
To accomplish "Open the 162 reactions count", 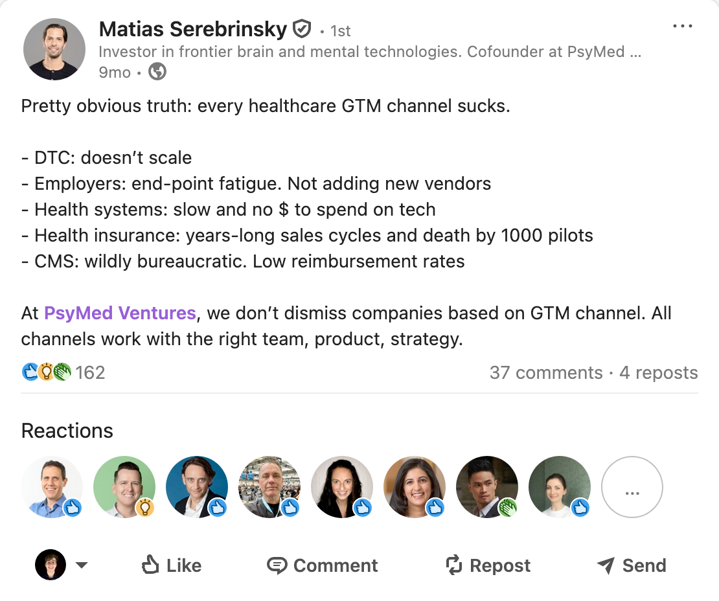I will click(90, 373).
